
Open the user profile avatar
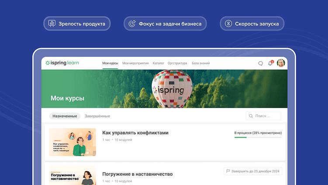(x=281, y=63)
